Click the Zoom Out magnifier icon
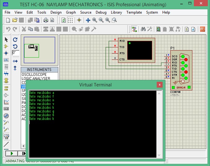Screen dimensions: 210x166 [101, 20]
